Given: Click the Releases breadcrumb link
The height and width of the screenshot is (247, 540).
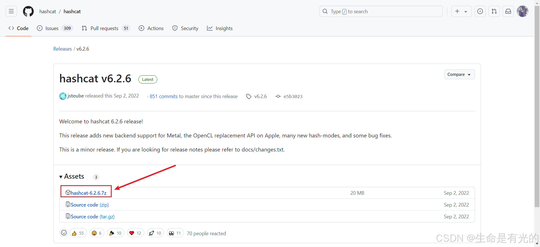Looking at the screenshot, I should click(x=62, y=49).
